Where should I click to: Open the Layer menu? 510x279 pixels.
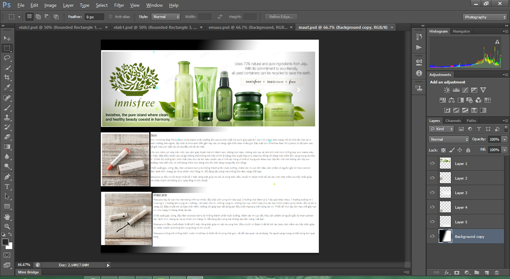pyautogui.click(x=68, y=5)
